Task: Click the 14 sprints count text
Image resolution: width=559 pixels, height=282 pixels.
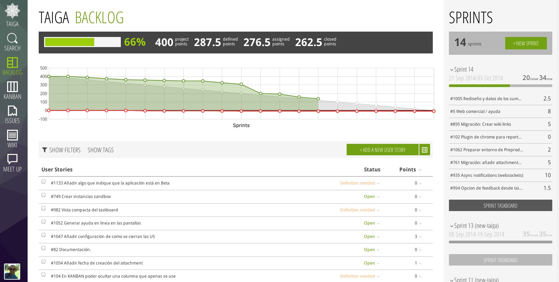Action: pyautogui.click(x=468, y=43)
